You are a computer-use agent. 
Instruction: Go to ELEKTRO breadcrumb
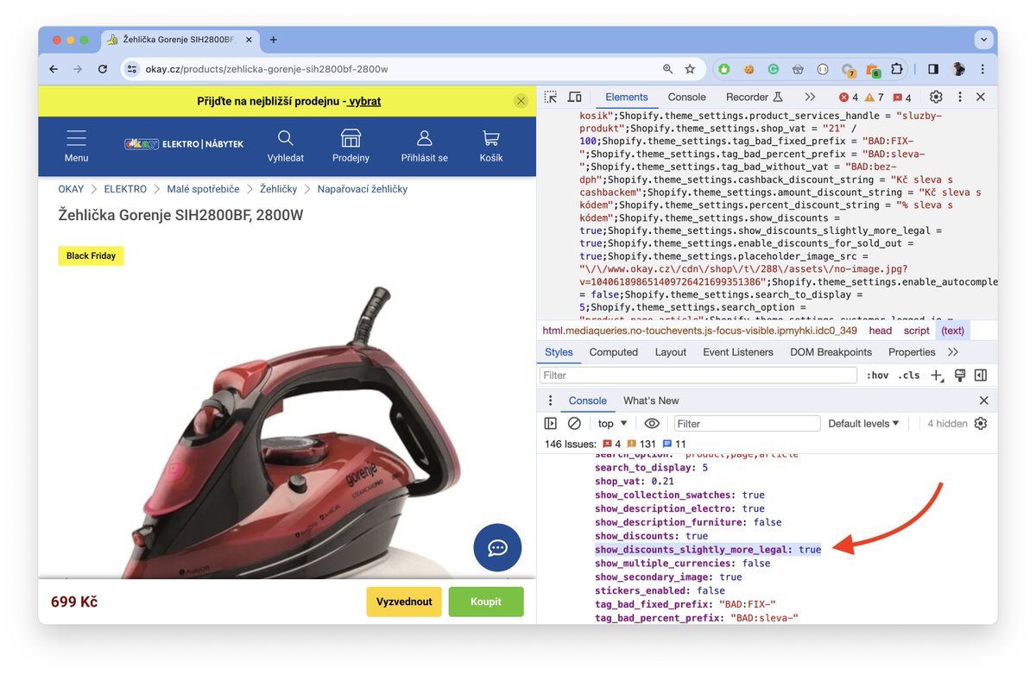point(126,189)
